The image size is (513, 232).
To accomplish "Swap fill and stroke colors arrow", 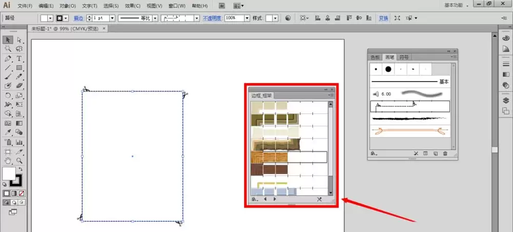I will pos(21,169).
